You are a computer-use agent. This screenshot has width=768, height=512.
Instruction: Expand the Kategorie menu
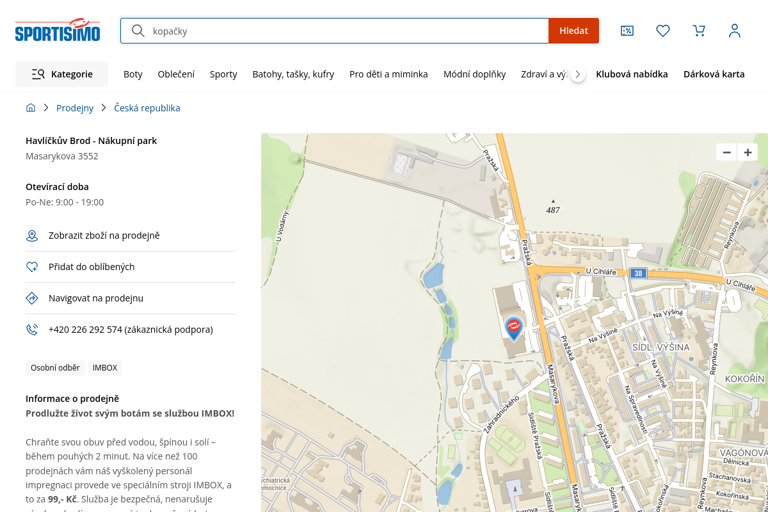click(62, 74)
